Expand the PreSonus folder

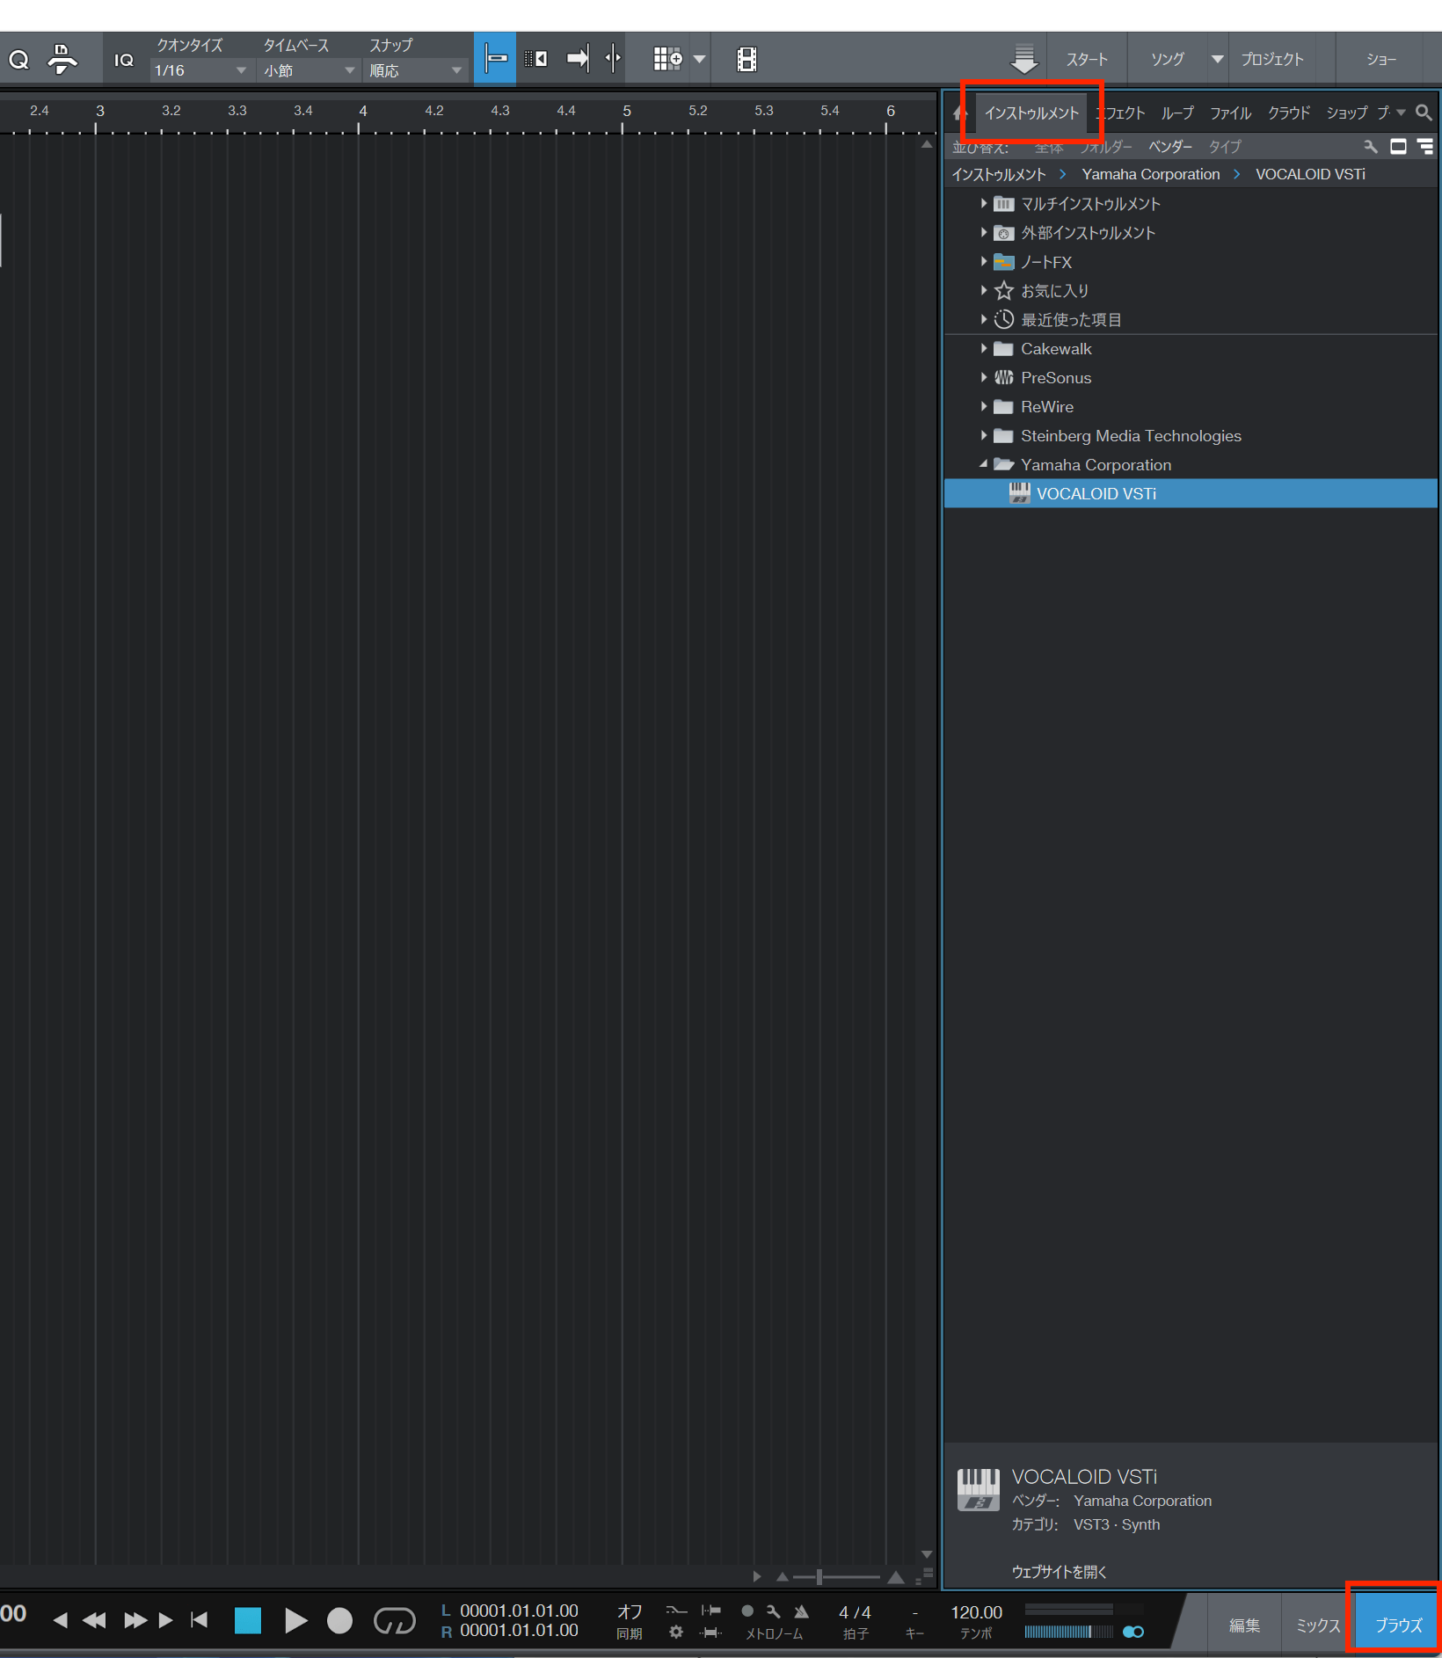click(x=984, y=377)
